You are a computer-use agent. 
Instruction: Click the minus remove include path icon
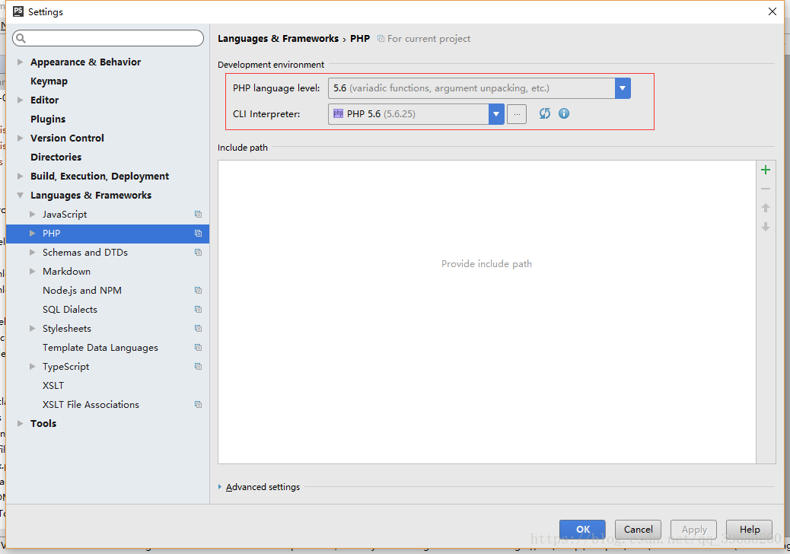[x=766, y=189]
